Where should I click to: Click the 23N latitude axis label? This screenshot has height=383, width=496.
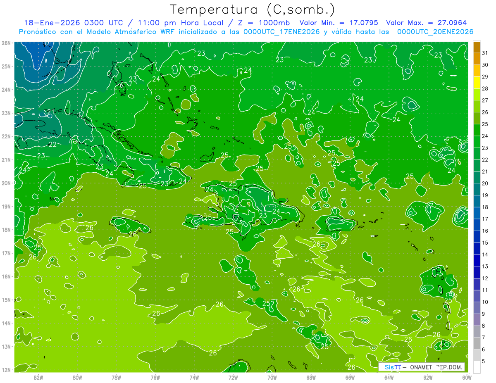6,113
